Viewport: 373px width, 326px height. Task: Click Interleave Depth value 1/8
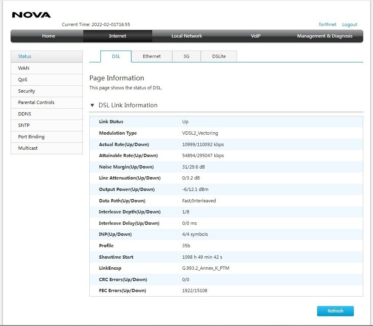[x=186, y=212]
